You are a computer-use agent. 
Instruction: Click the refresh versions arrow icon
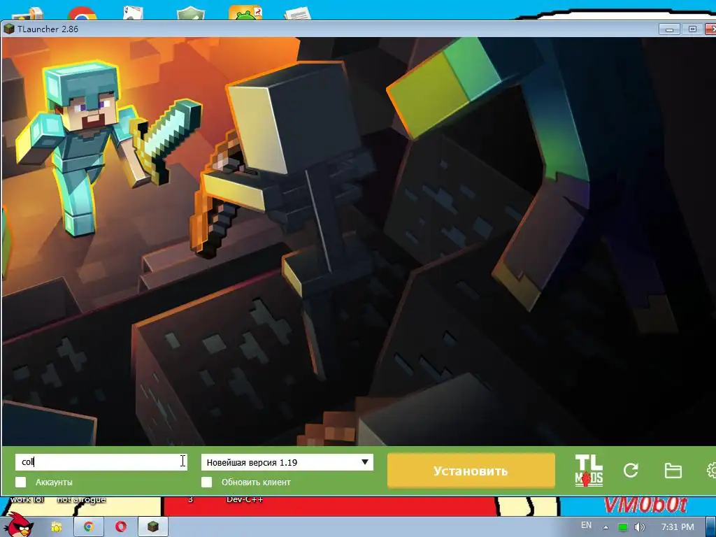point(631,471)
